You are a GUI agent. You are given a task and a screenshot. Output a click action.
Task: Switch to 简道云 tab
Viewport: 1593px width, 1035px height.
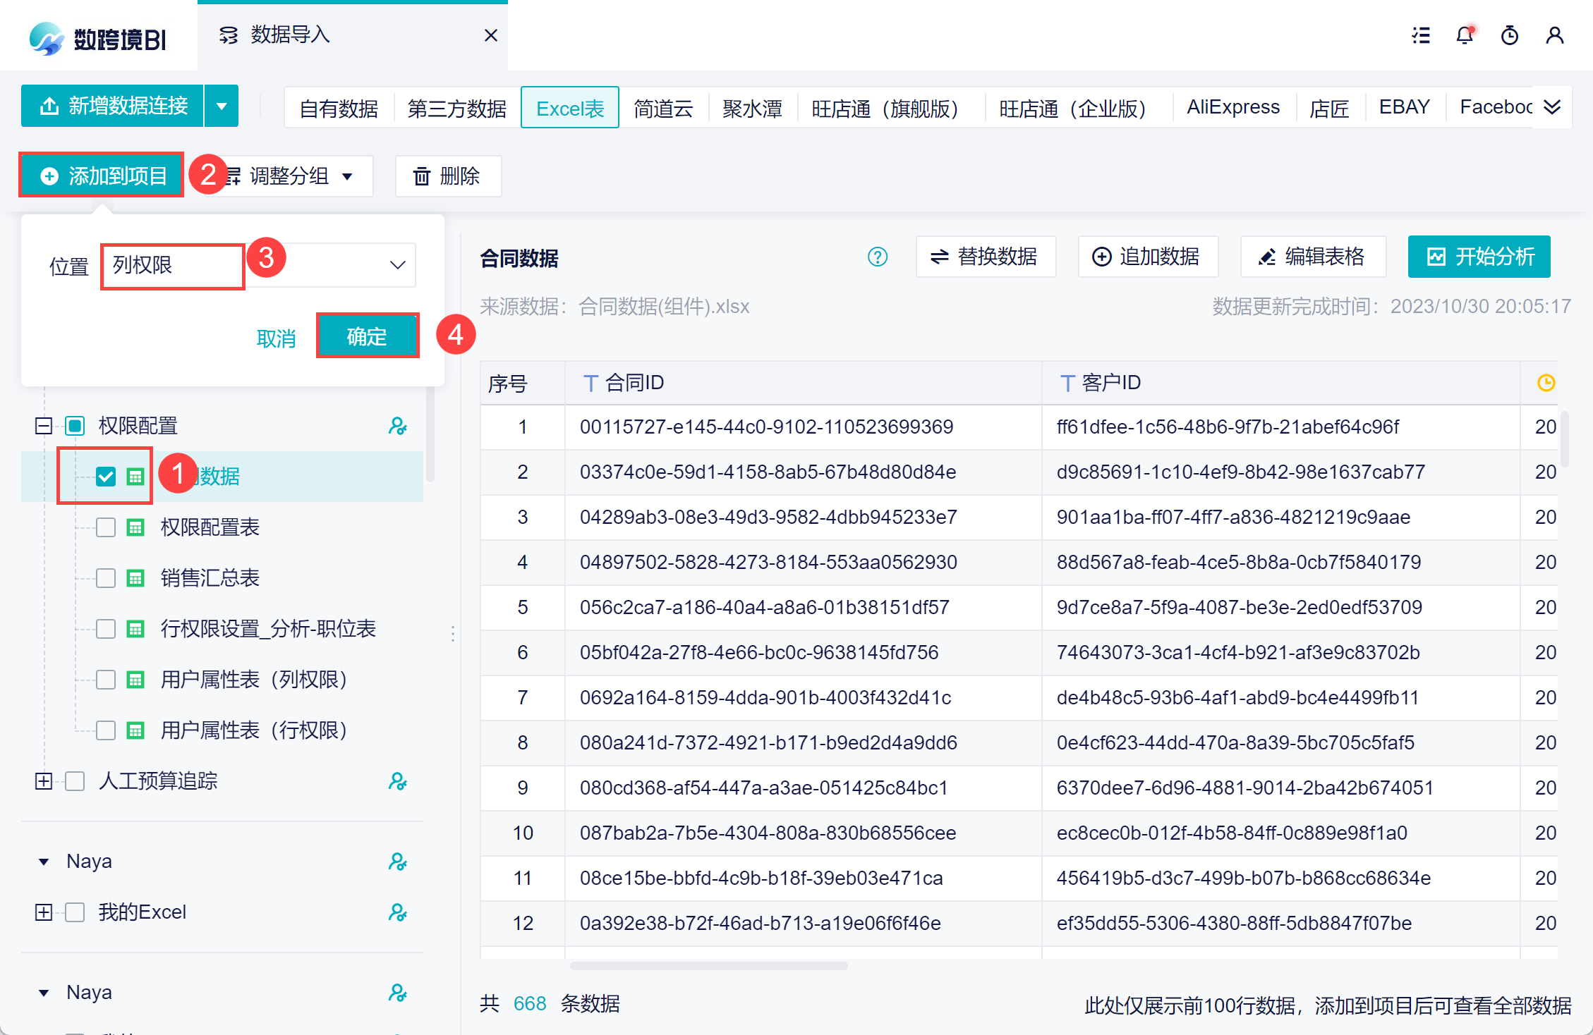pyautogui.click(x=663, y=108)
